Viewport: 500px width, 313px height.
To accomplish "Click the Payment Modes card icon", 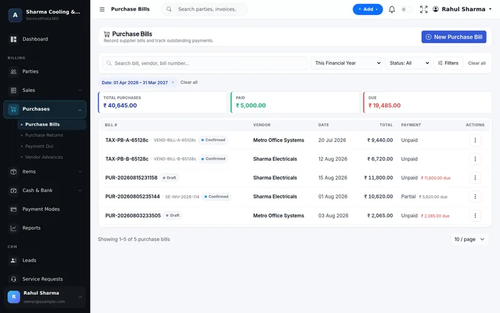I will (x=13, y=210).
